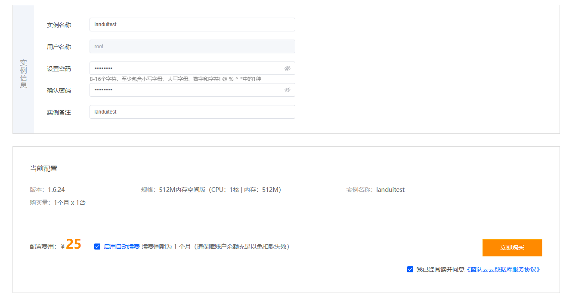Click the 购买量 1个月 x 1台 text

(55, 202)
